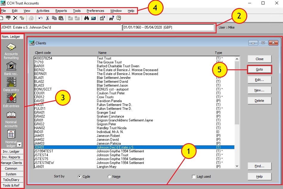
Task: Select the "Handley Trust Nicola" row
Action: 134,128
